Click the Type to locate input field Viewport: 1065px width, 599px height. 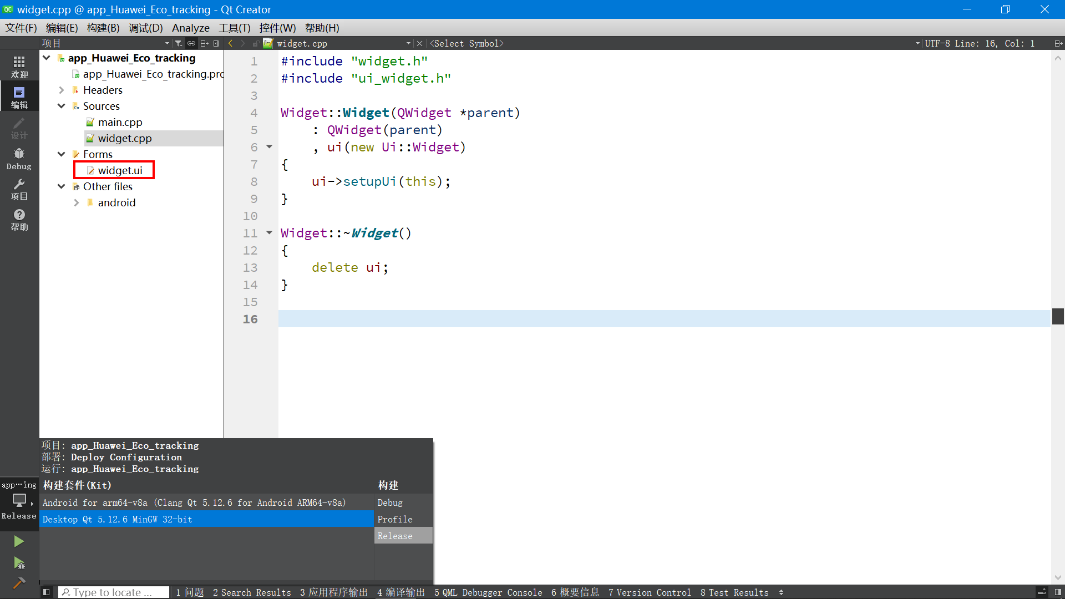113,592
